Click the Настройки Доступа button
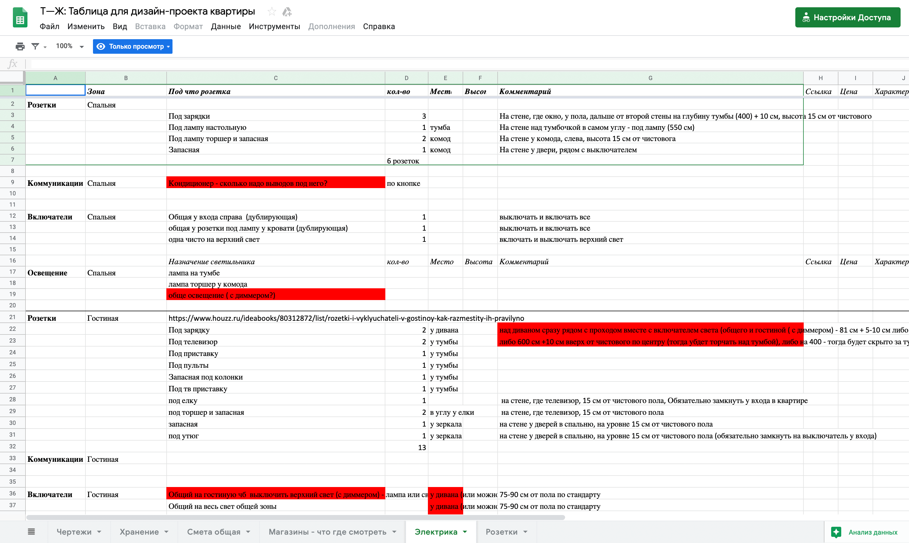This screenshot has width=909, height=543. click(x=847, y=17)
